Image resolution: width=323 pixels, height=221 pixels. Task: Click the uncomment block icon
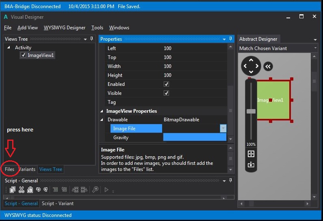click(x=64, y=189)
